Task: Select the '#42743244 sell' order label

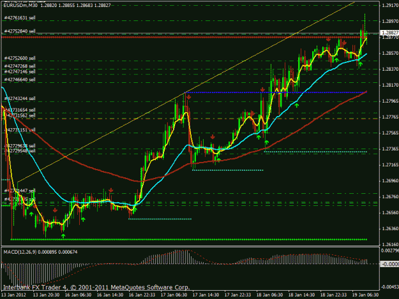Action: (x=20, y=98)
